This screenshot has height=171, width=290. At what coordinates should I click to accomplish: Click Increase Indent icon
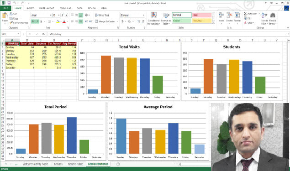pos(90,21)
